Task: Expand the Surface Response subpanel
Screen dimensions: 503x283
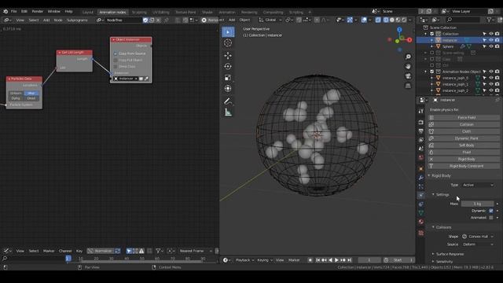Action: click(433, 254)
